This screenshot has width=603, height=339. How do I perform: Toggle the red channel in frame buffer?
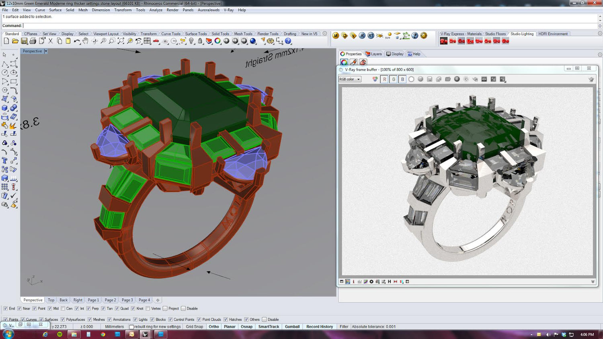pos(385,79)
